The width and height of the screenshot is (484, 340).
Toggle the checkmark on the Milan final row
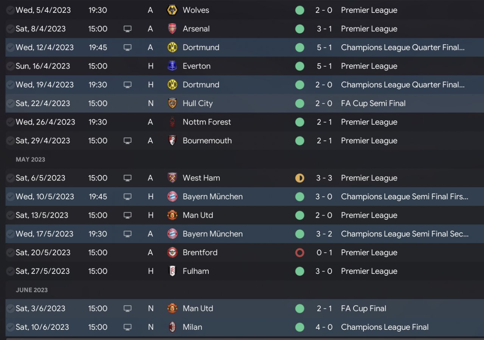click(10, 327)
